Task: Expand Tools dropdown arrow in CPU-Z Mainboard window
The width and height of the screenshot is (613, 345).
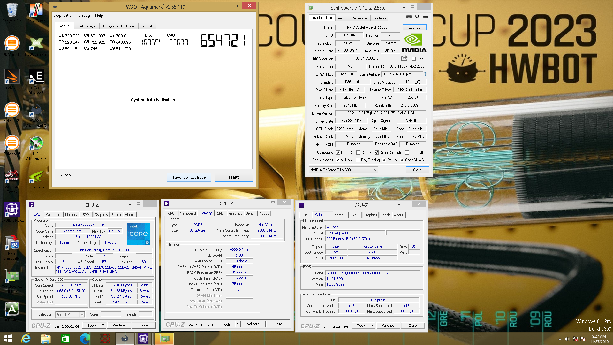Action: pos(372,326)
